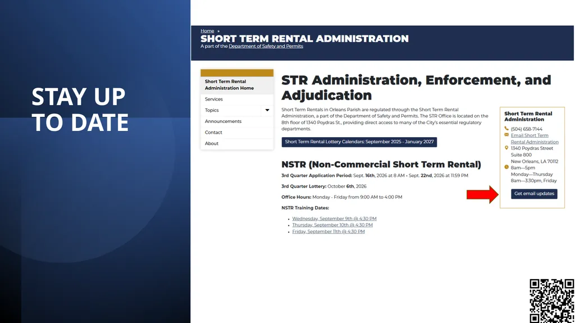
Task: Click the 1340 Poydras Street address text
Action: click(532, 148)
